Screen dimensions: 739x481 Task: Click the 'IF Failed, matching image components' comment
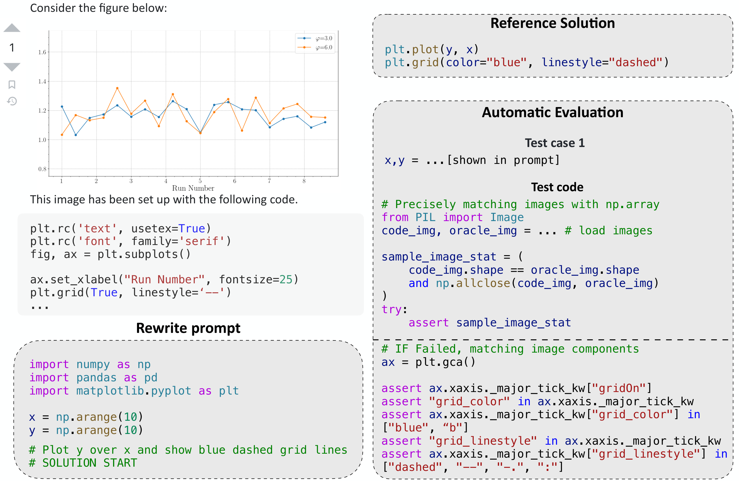click(x=510, y=349)
